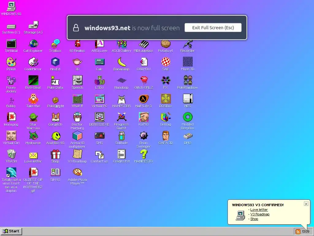
Task: Open the Maze 3D icon
Action: point(188,62)
